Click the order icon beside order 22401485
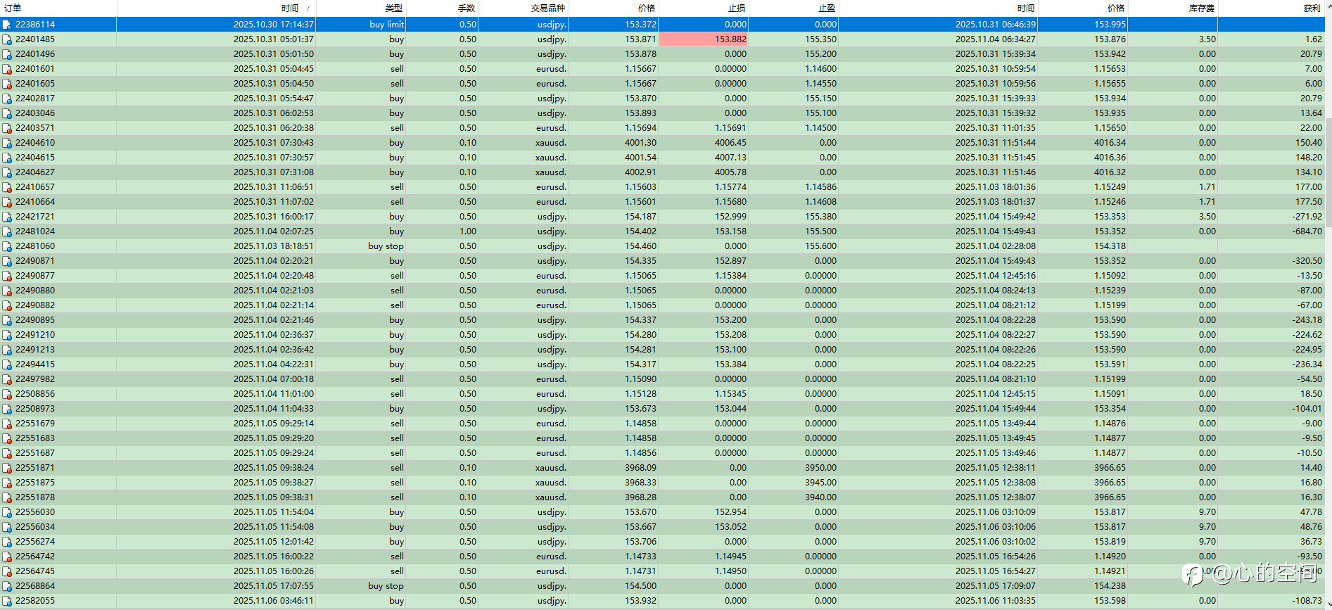1332x610 pixels. point(7,39)
